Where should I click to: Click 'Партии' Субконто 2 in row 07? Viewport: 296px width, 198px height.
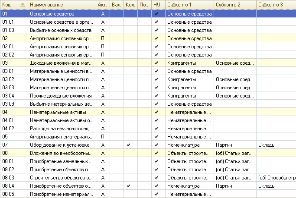[x=224, y=145]
